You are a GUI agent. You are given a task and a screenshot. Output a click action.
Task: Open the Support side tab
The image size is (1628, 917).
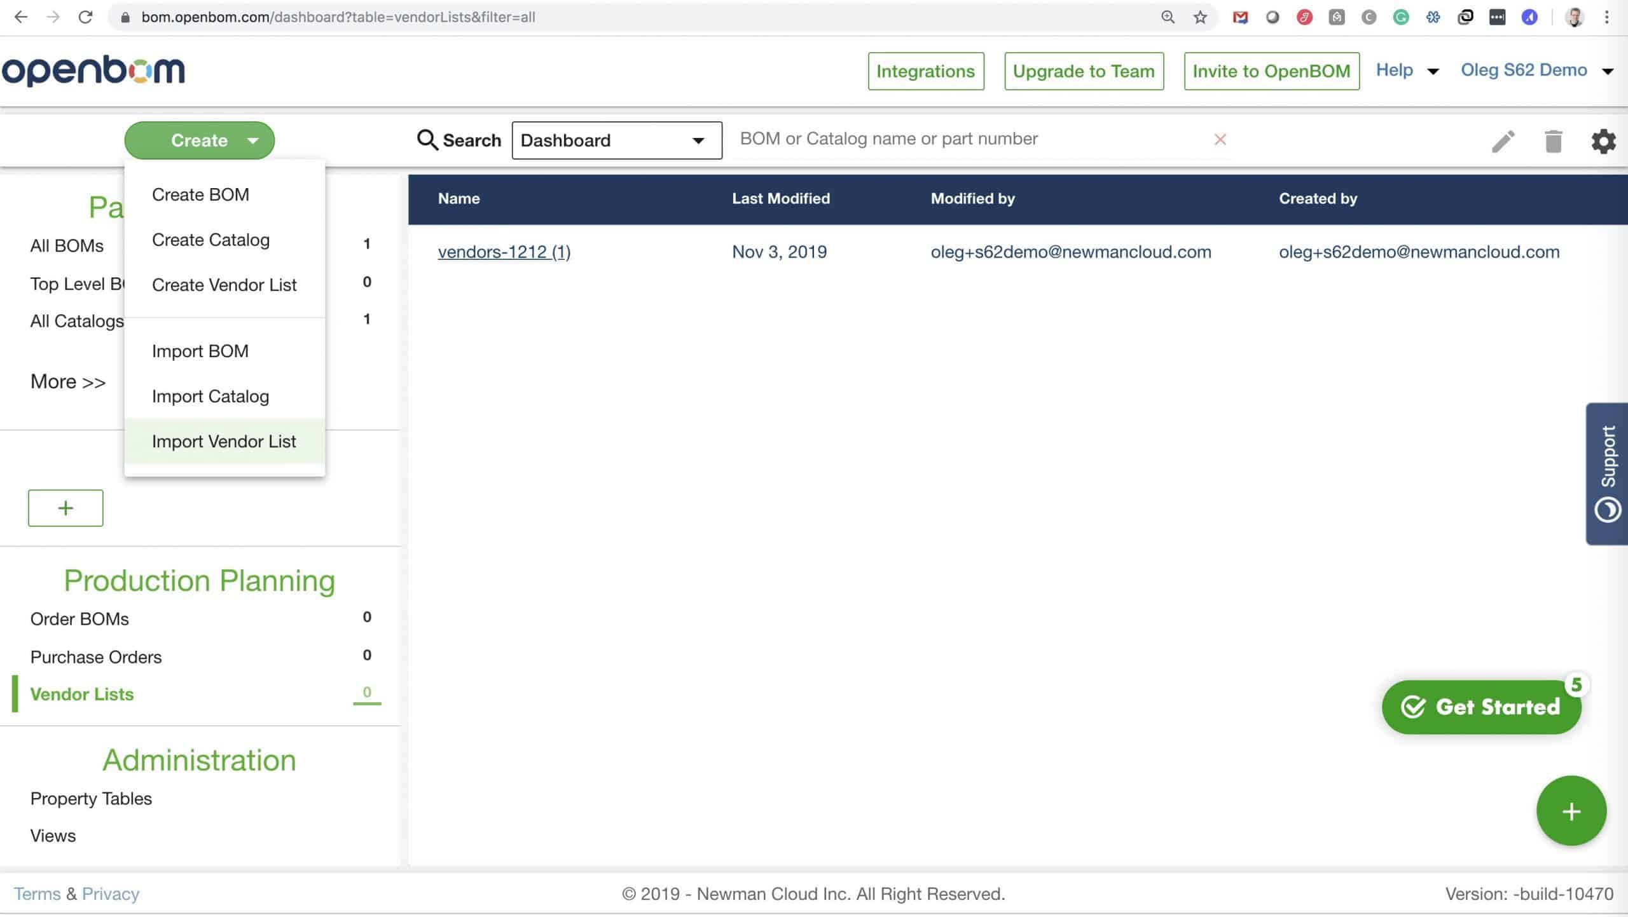coord(1607,473)
